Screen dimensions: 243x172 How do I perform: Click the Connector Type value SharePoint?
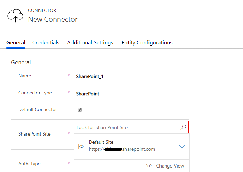[x=87, y=94]
